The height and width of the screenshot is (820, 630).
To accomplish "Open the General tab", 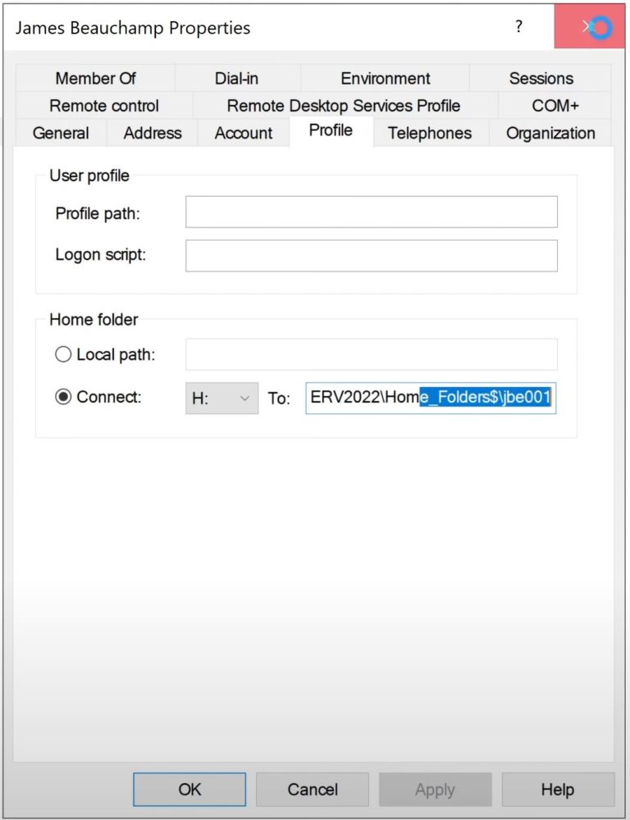I will point(61,133).
